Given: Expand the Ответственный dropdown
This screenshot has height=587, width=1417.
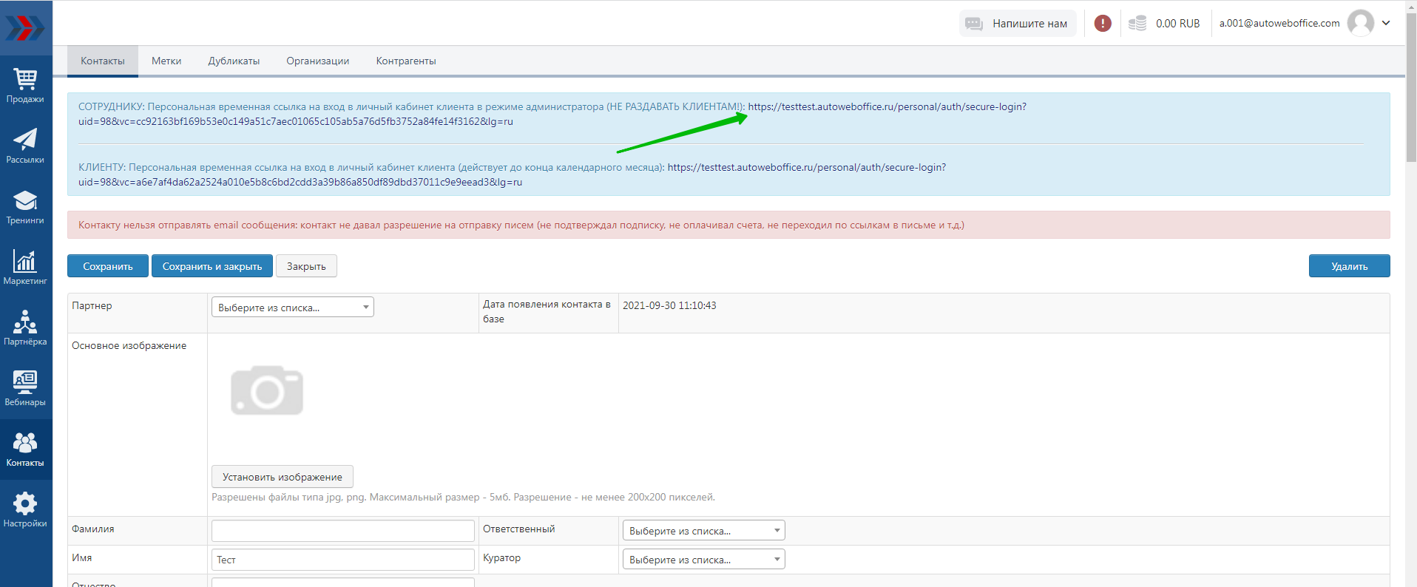Looking at the screenshot, I should 703,531.
